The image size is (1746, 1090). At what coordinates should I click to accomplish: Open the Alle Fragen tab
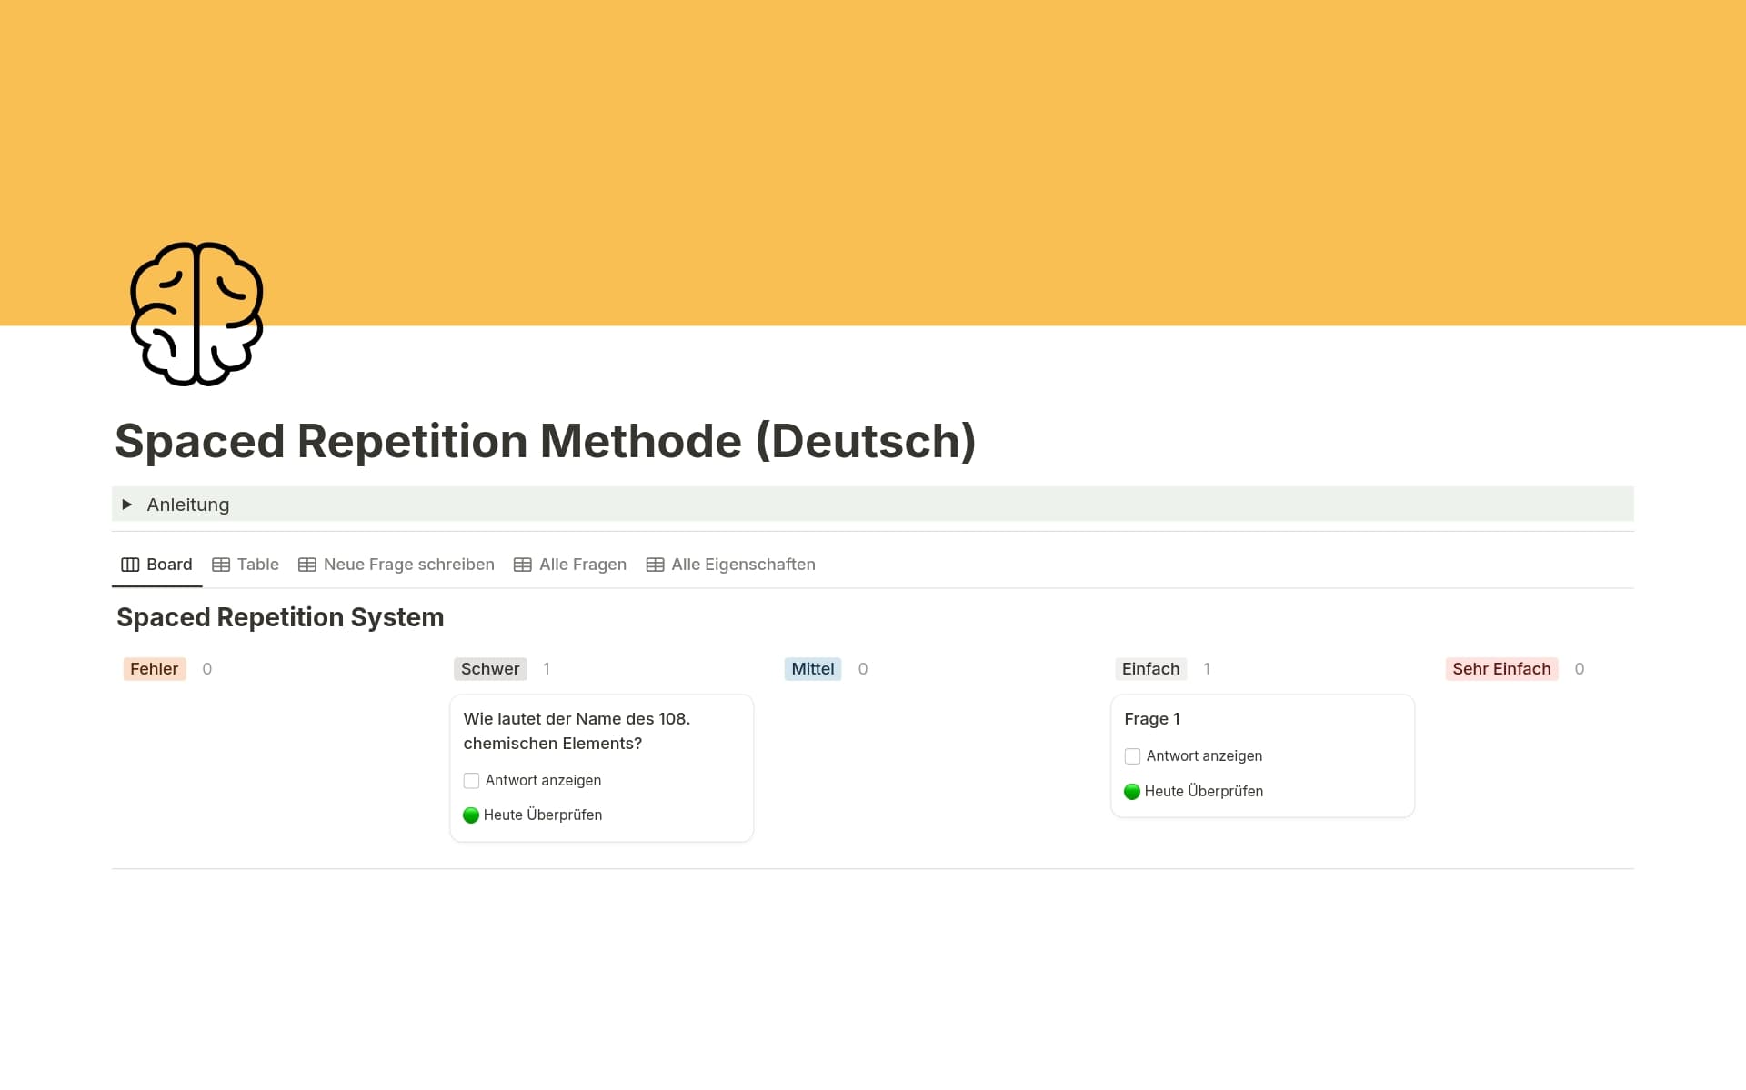pyautogui.click(x=582, y=565)
